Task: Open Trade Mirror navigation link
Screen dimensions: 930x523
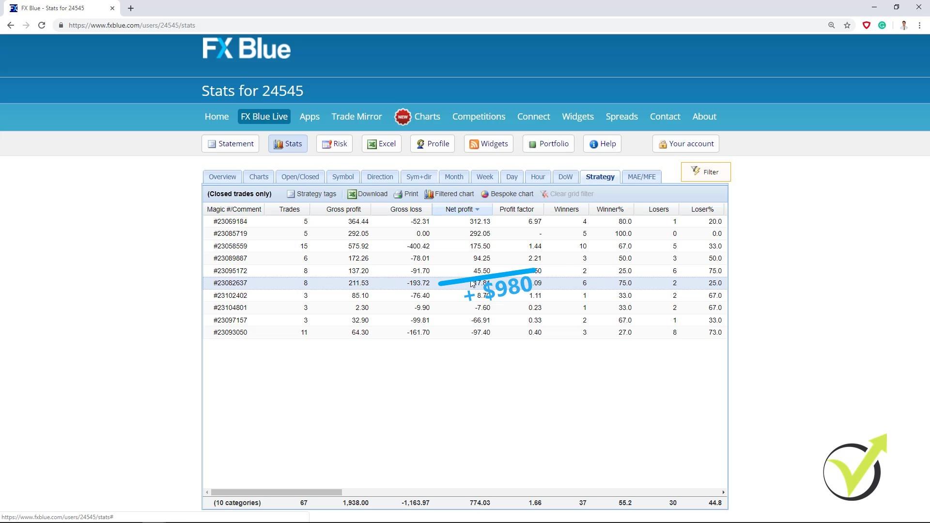Action: (356, 117)
